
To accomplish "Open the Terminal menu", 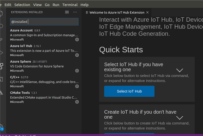I will pos(70,5).
